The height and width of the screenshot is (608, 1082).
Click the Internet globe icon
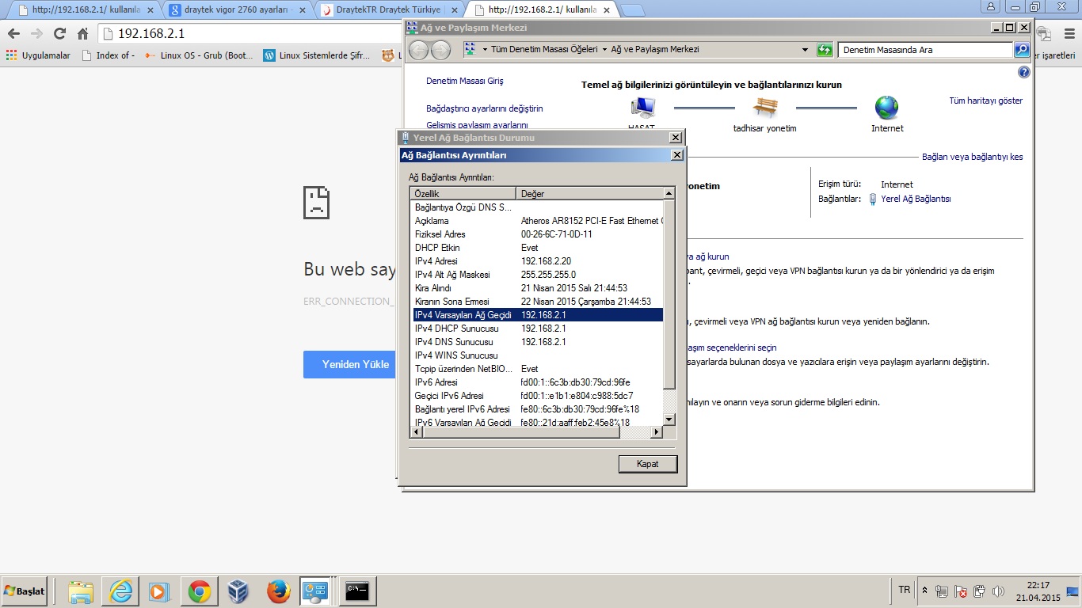pos(886,108)
